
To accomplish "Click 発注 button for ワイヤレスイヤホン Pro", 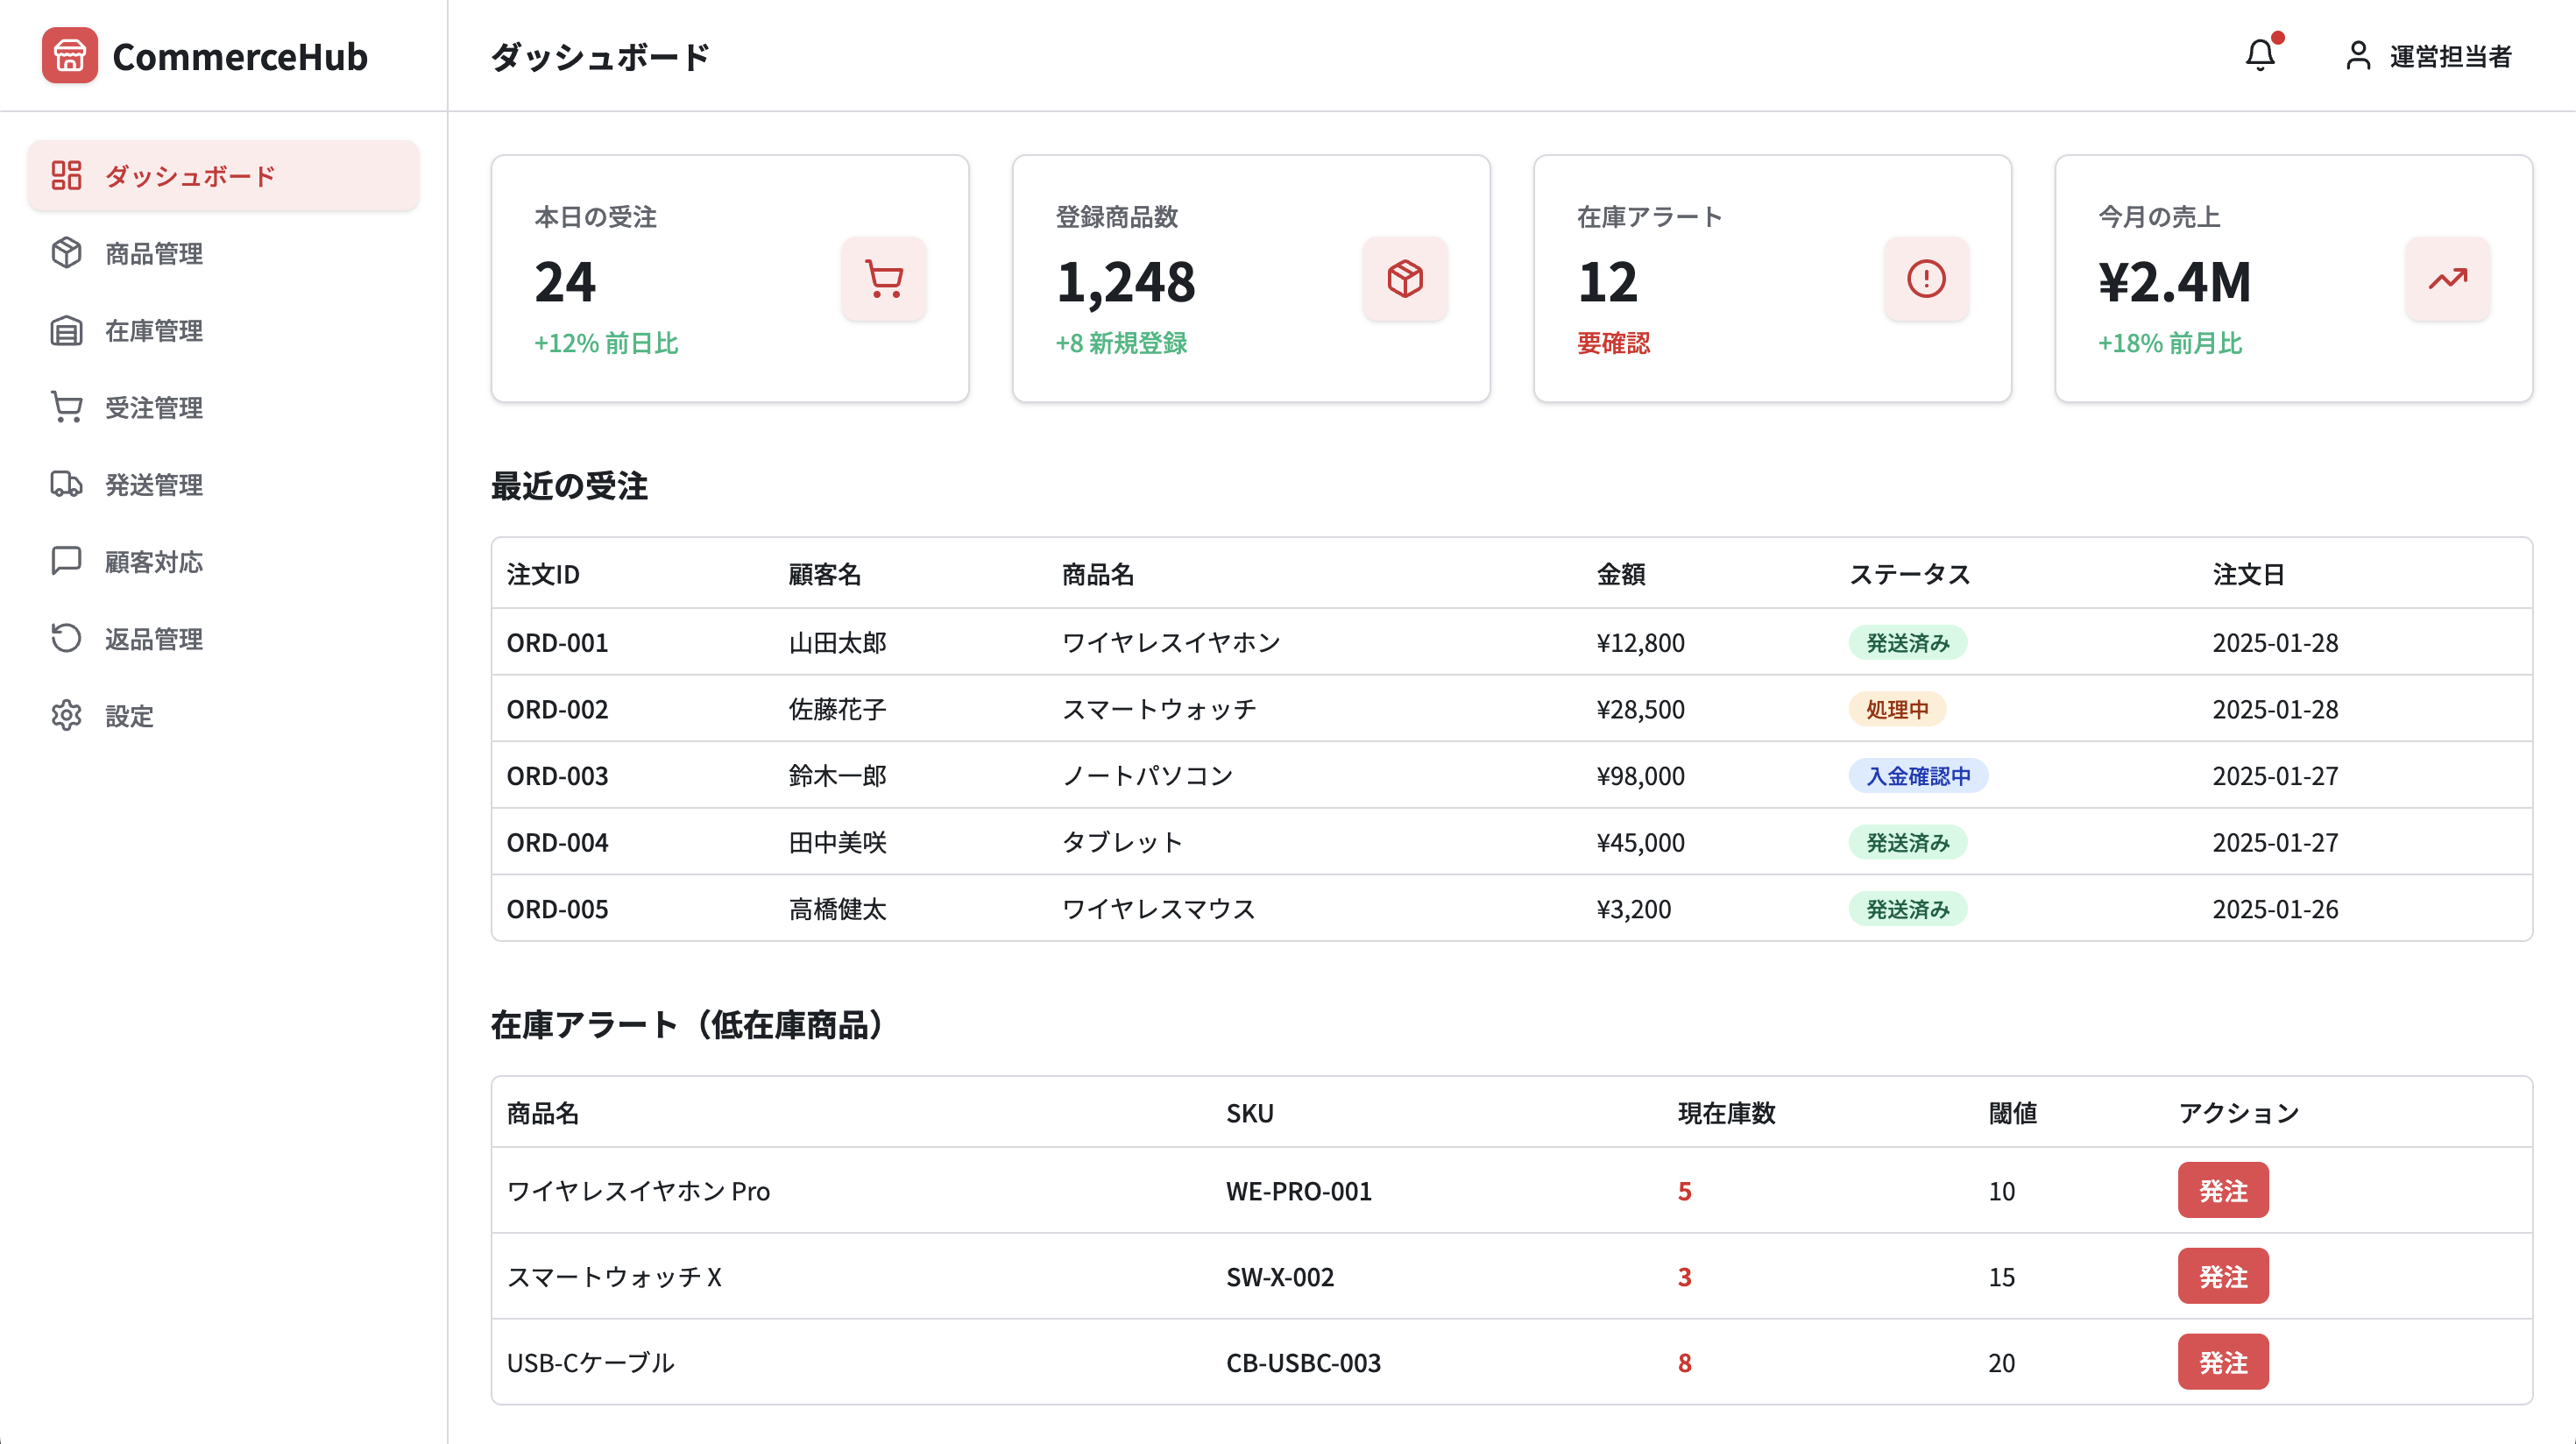I will click(x=2224, y=1190).
